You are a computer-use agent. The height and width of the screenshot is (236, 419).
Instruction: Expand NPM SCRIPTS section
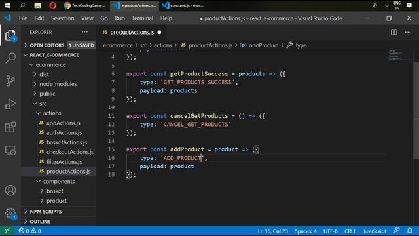58,211
